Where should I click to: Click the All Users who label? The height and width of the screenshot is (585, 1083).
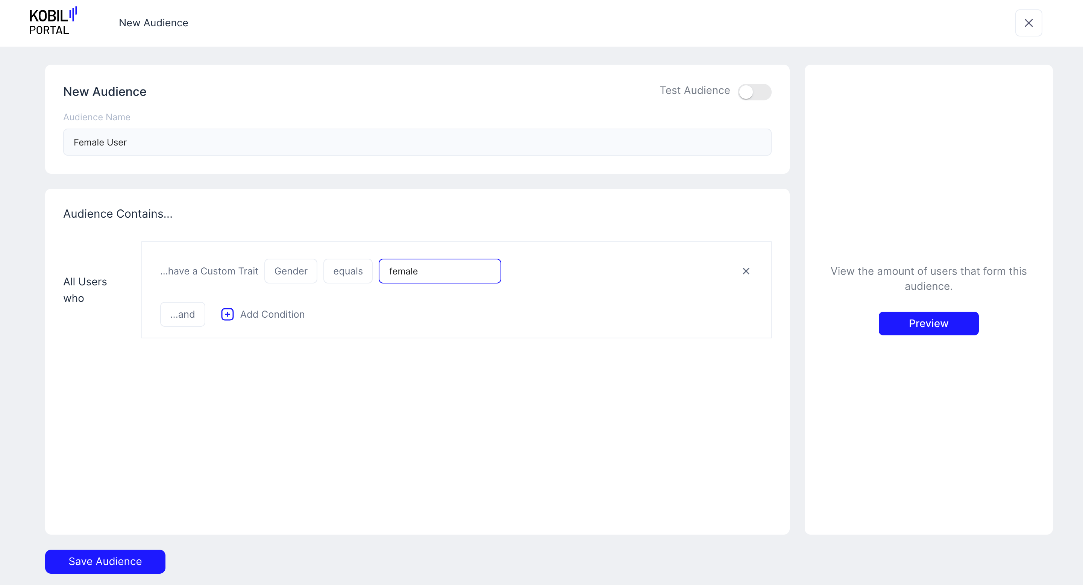[85, 289]
